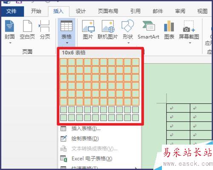Open the 邮件 (Mailings) tab
Image resolution: width=213 pixels, height=170 pixels.
[x=158, y=11]
